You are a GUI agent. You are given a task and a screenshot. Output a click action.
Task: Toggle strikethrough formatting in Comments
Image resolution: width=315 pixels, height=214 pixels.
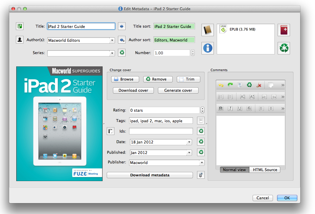click(x=249, y=108)
